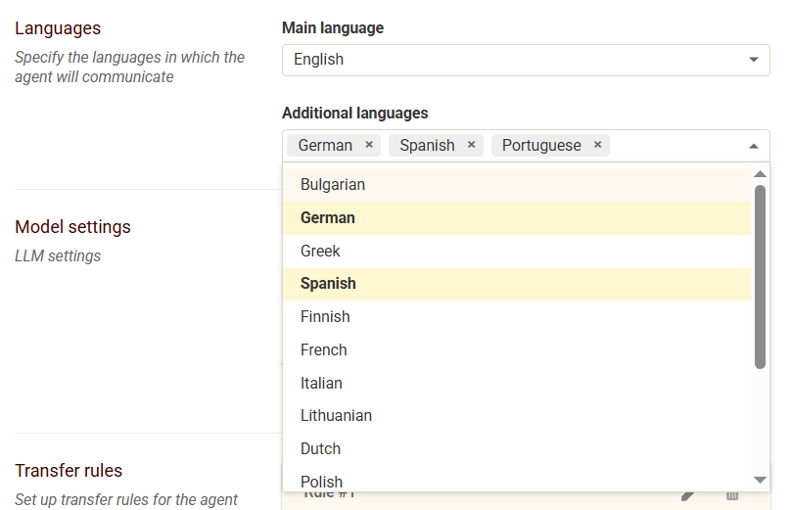
Task: Remove the Portuguese language tag
Action: (597, 145)
